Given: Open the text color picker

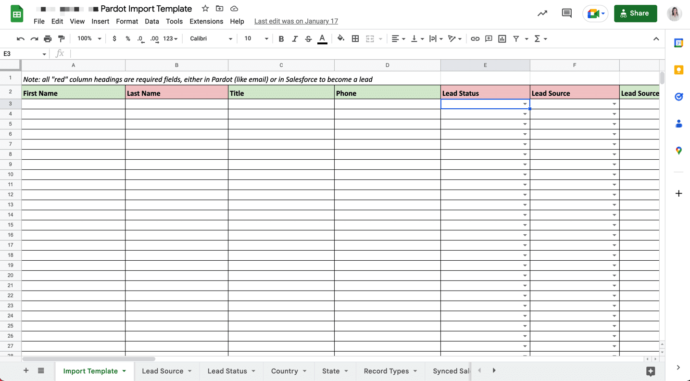Looking at the screenshot, I should tap(322, 39).
